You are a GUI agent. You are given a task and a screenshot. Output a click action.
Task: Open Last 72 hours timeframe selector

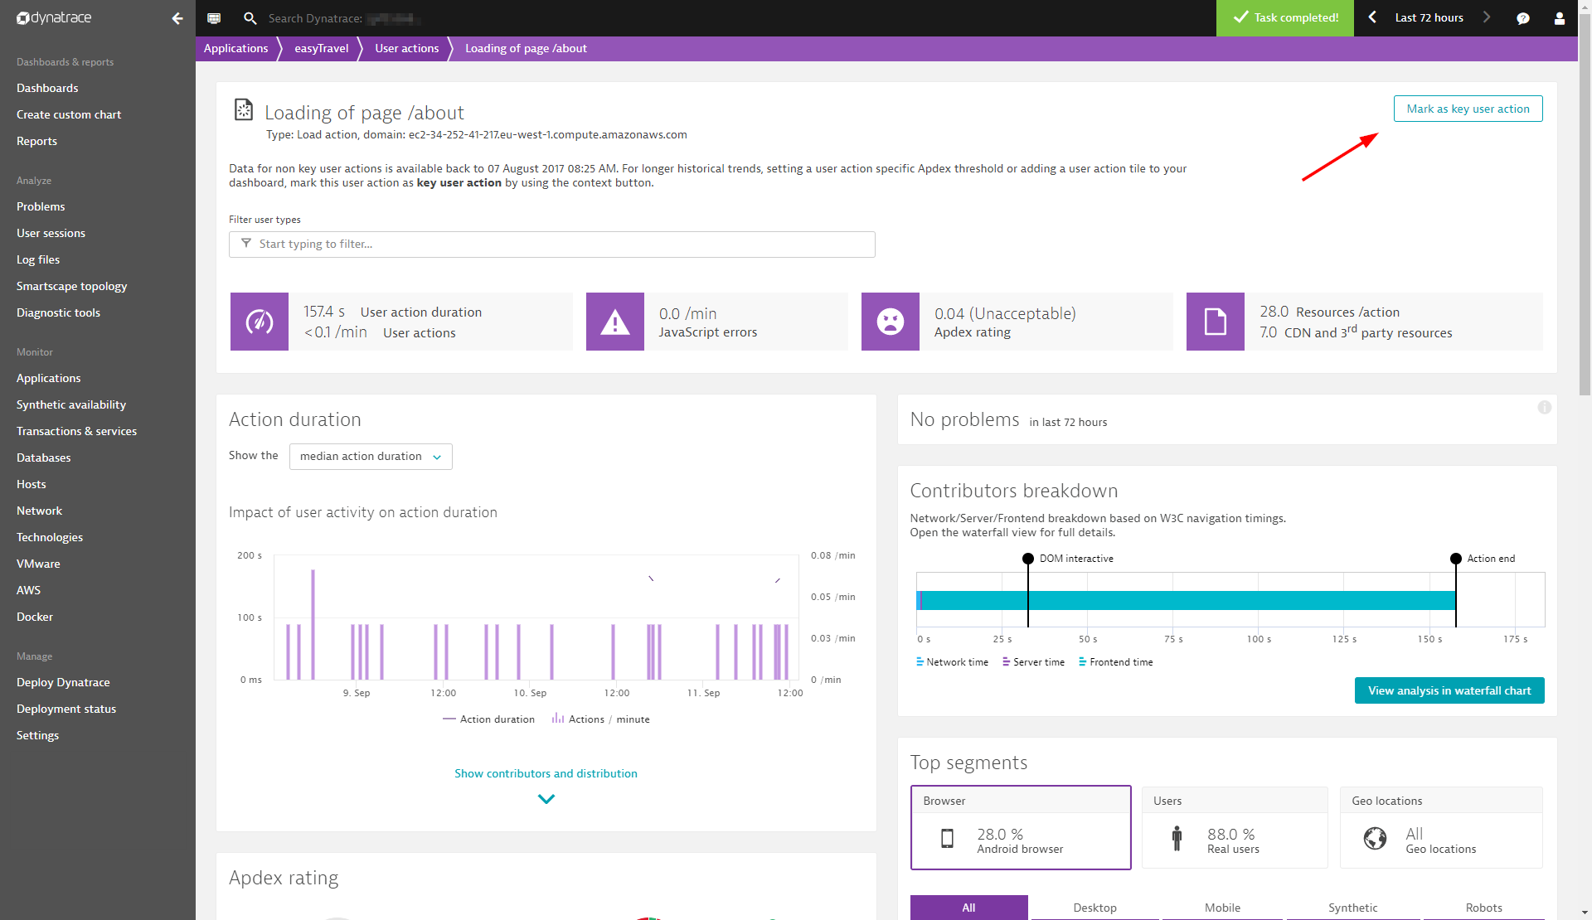click(x=1429, y=17)
